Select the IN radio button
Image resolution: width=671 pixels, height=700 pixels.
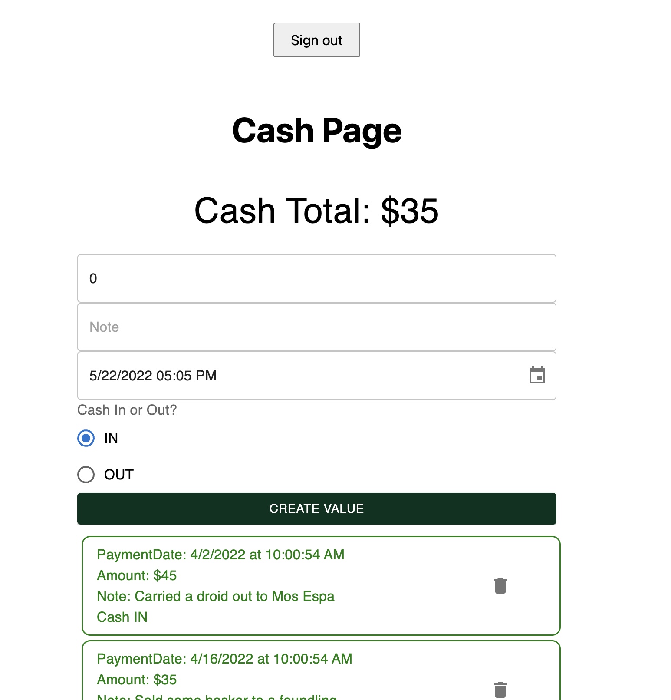(x=86, y=438)
